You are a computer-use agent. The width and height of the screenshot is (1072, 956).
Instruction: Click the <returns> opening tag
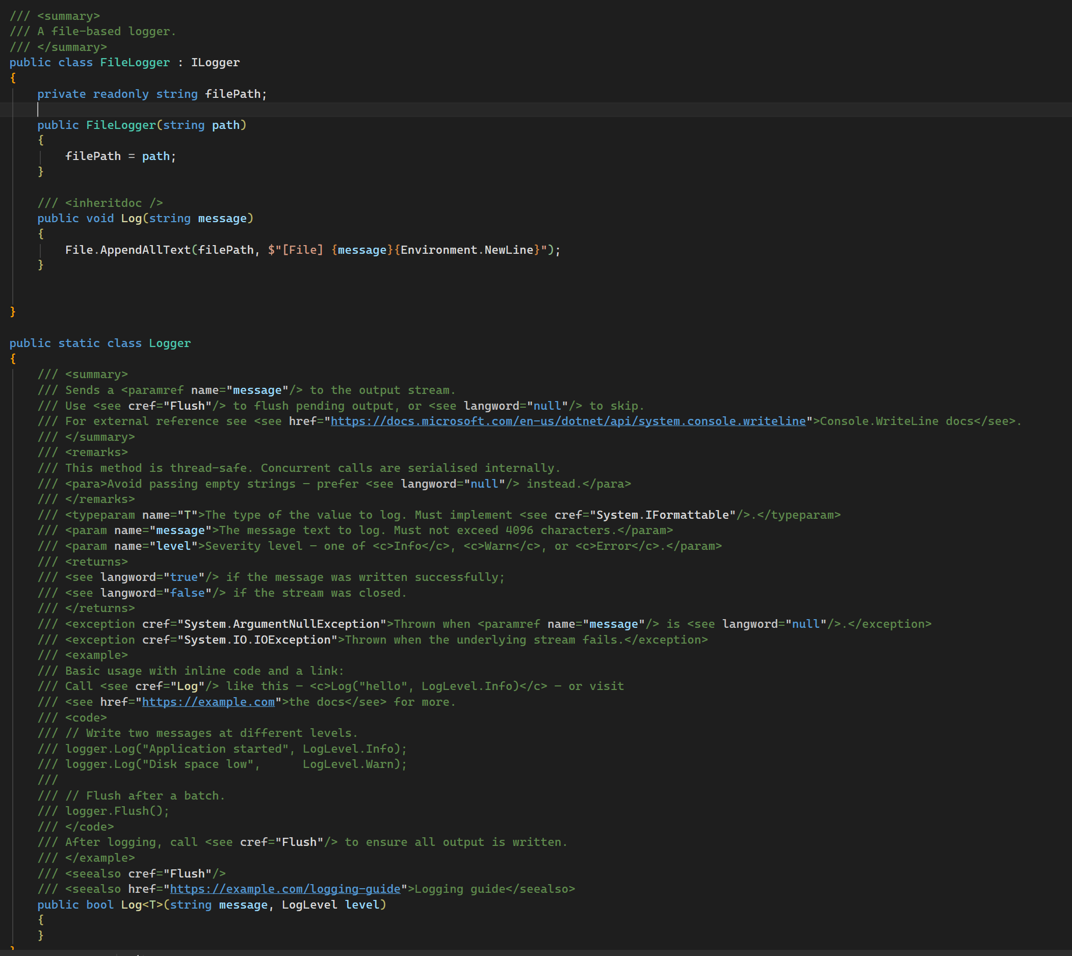(97, 562)
